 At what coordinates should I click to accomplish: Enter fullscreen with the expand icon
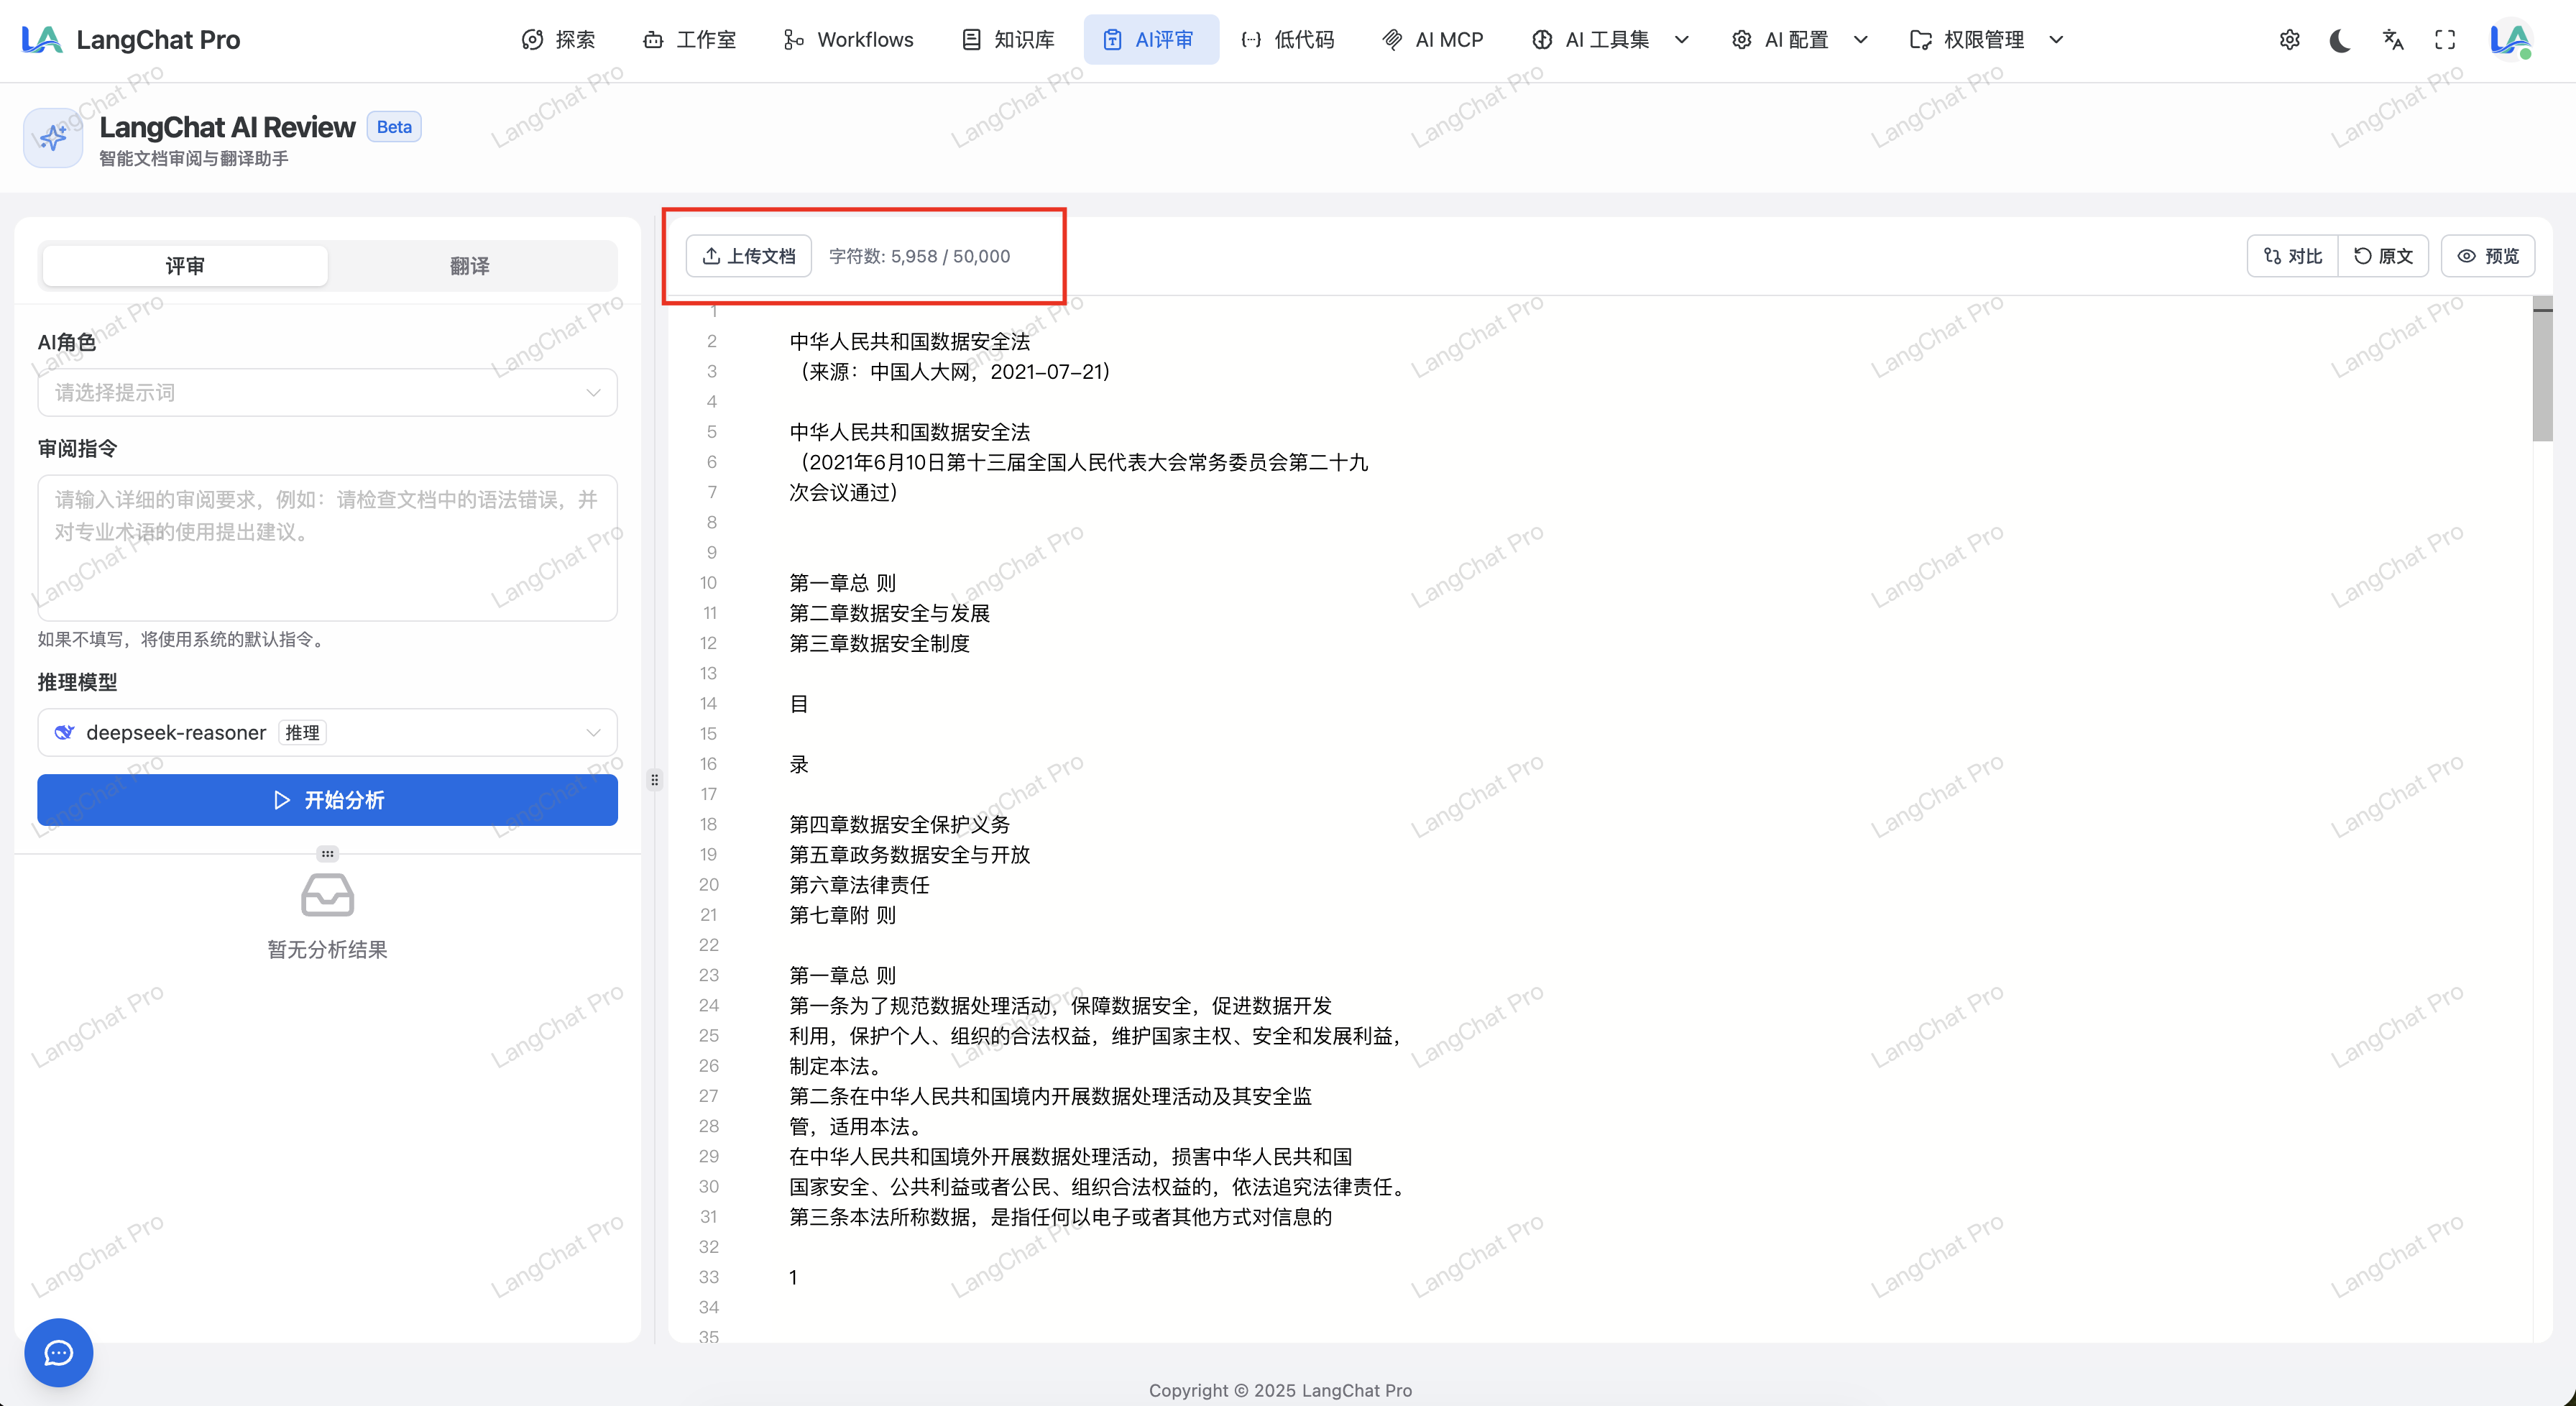click(x=2445, y=40)
